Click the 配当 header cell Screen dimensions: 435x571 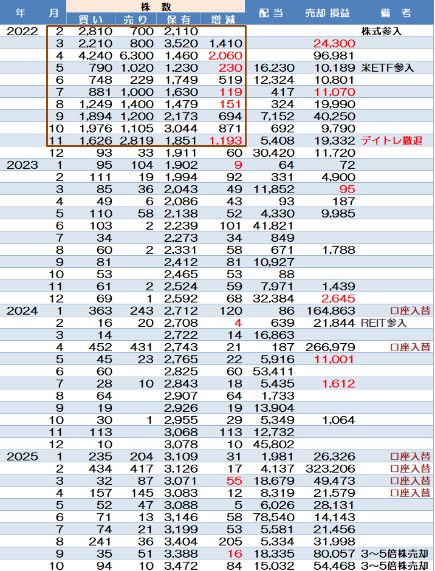[x=270, y=13]
